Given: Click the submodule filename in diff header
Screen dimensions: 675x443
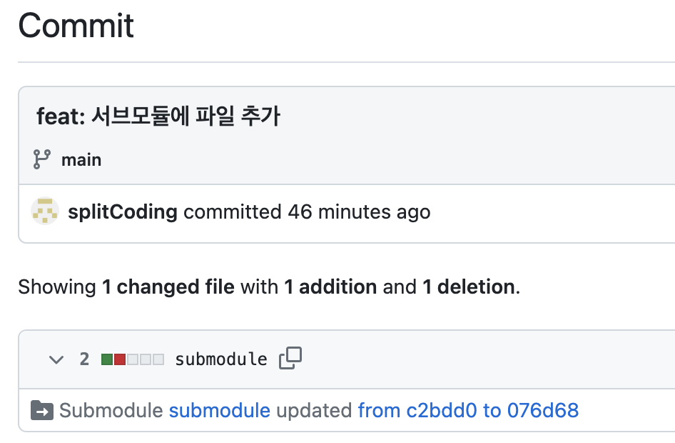Looking at the screenshot, I should pos(221,359).
